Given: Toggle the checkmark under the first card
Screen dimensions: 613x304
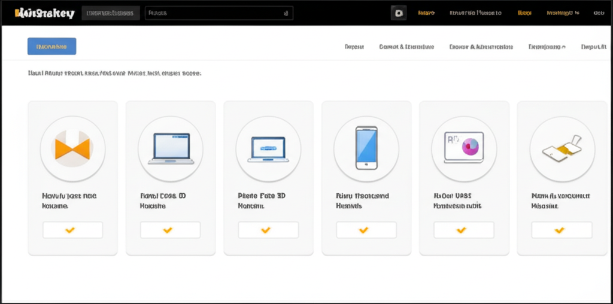Looking at the screenshot, I should coord(72,230).
